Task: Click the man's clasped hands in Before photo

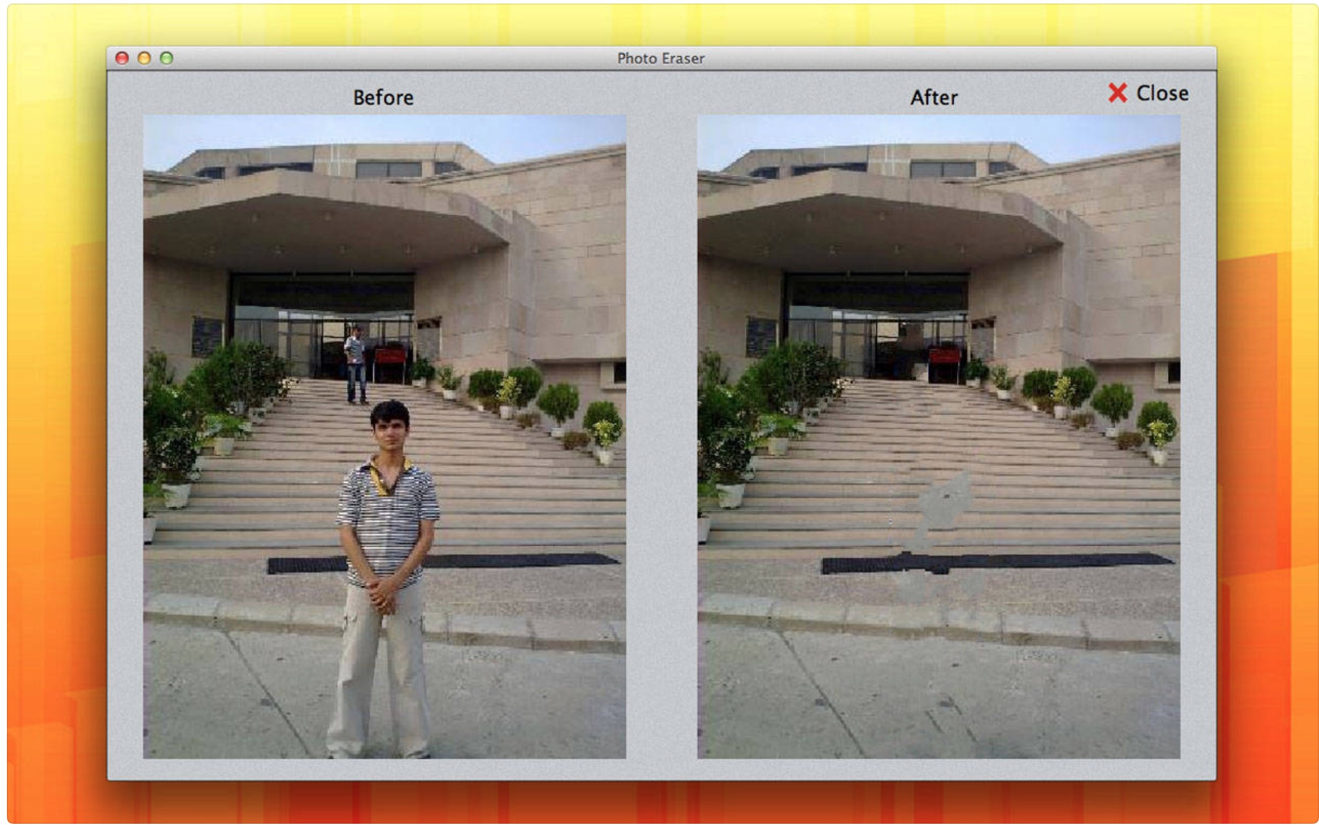Action: point(382,594)
